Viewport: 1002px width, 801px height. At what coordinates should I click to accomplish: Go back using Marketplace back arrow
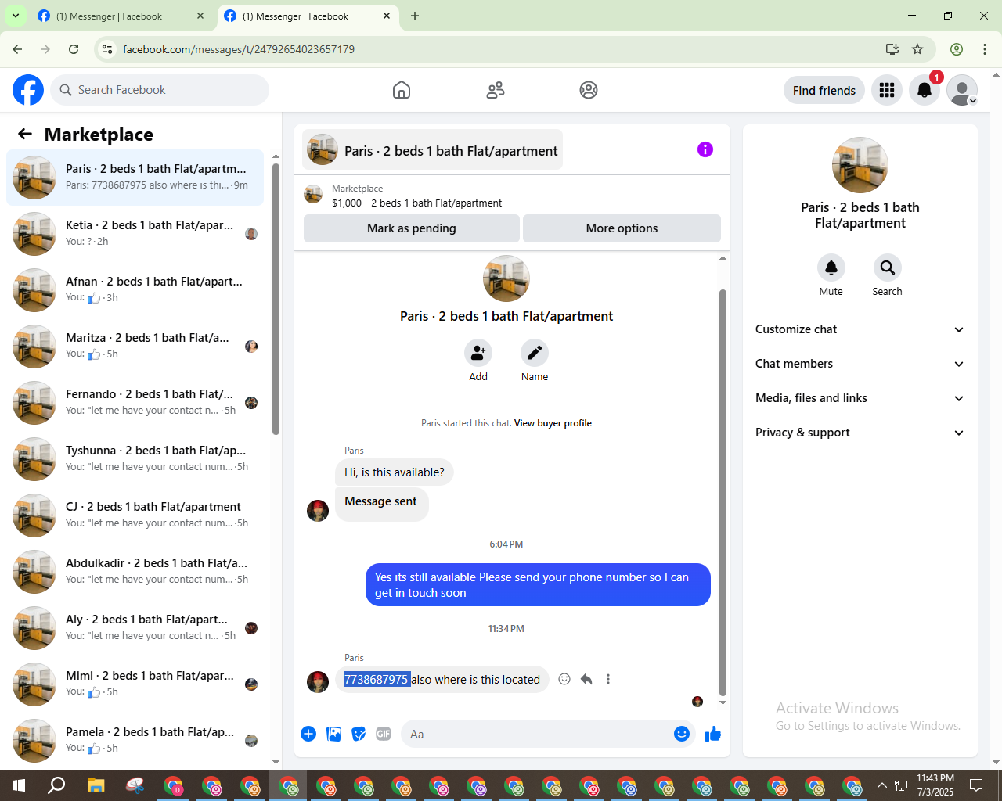coord(25,134)
